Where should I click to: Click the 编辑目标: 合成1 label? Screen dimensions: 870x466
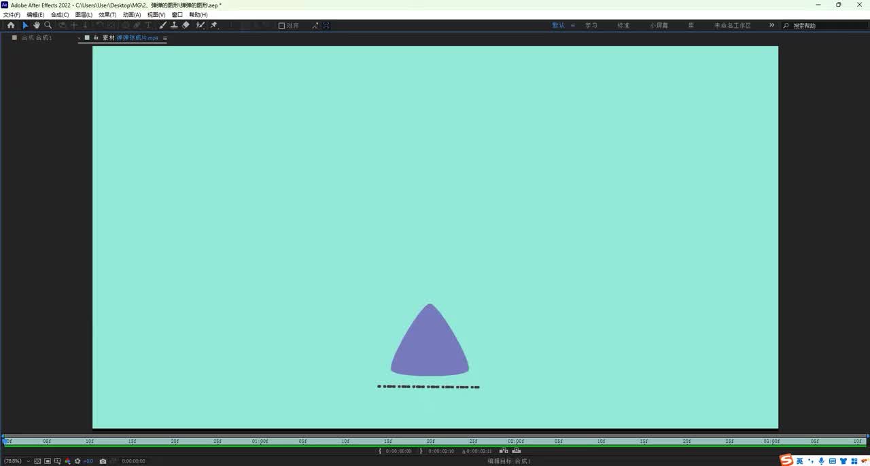(x=509, y=461)
